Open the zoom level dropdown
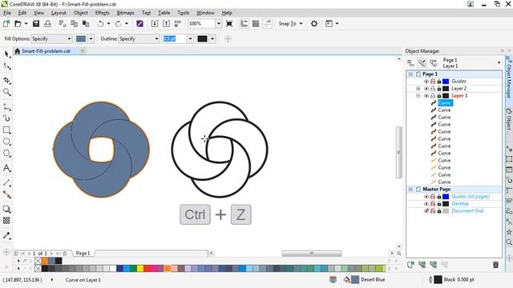Image resolution: width=513 pixels, height=288 pixels. point(218,23)
